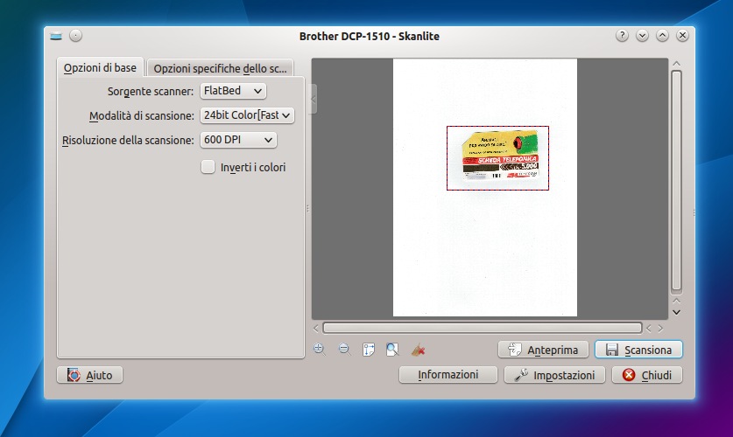Open the Aiuto help button
Viewport: 733px width, 437px height.
point(89,375)
